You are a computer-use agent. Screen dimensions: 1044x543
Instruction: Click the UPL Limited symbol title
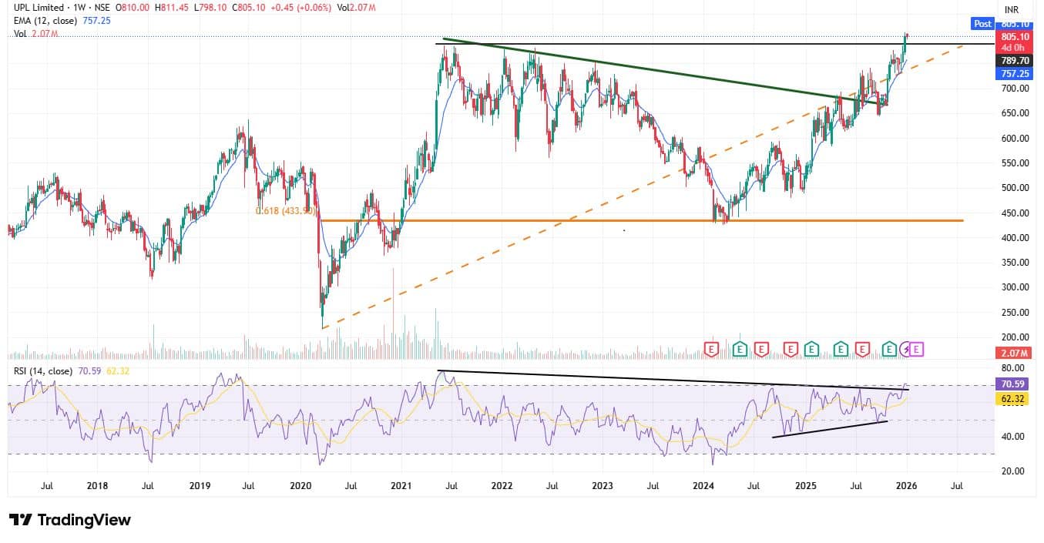(40, 8)
